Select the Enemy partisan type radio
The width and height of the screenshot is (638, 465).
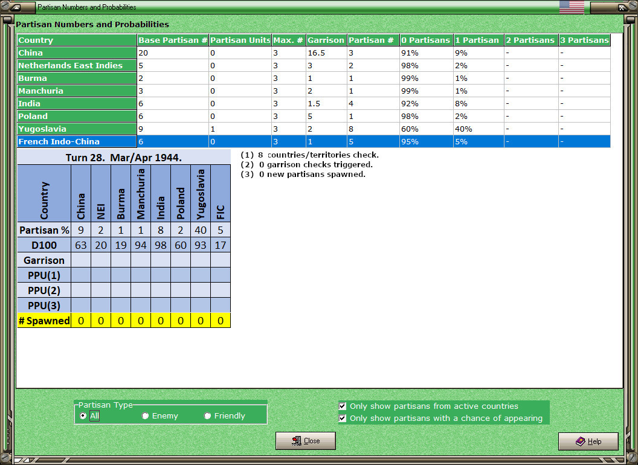tap(145, 415)
